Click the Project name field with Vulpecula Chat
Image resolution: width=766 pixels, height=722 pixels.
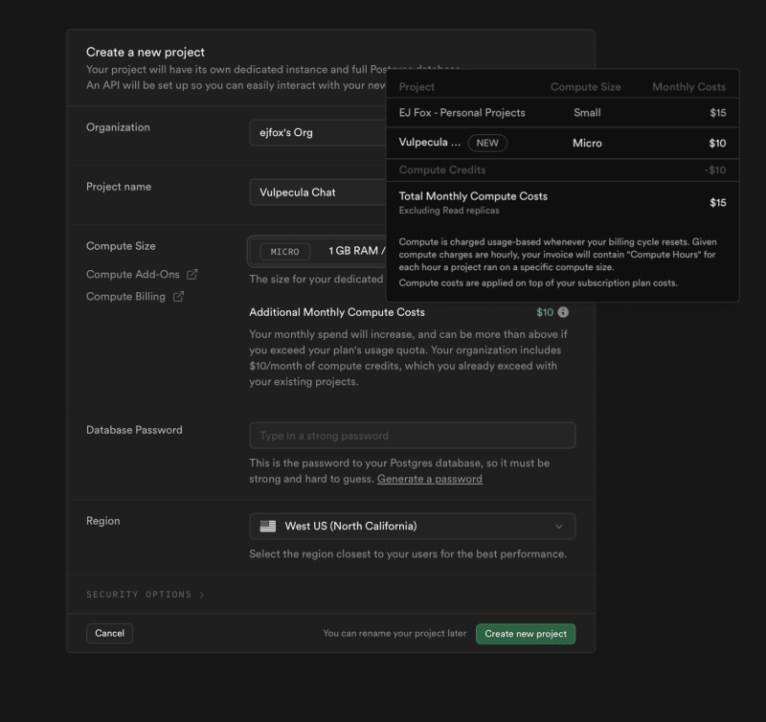[318, 192]
